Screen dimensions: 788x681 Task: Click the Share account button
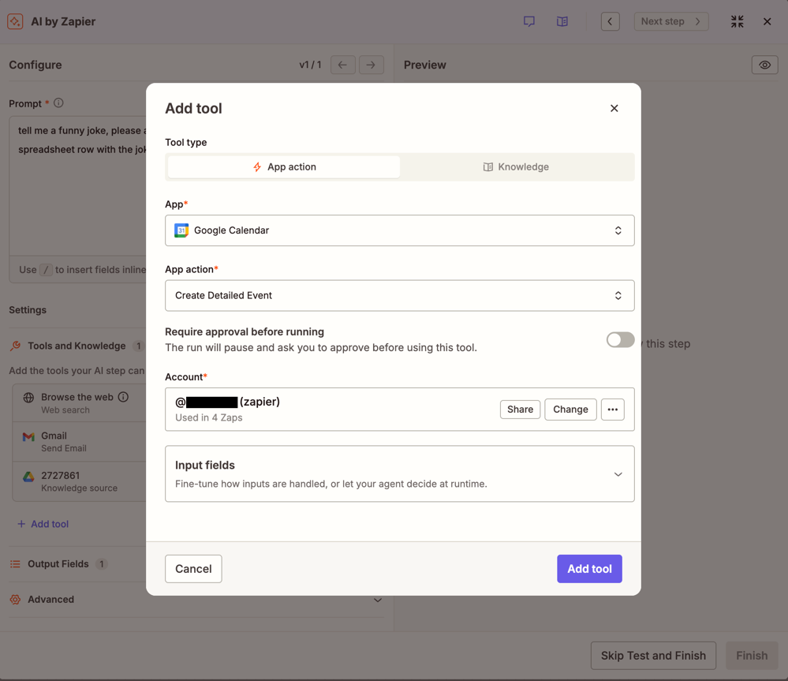click(520, 409)
